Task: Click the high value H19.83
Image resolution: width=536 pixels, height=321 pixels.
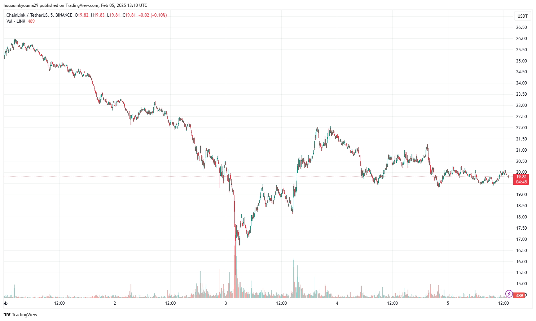Action: (x=98, y=15)
